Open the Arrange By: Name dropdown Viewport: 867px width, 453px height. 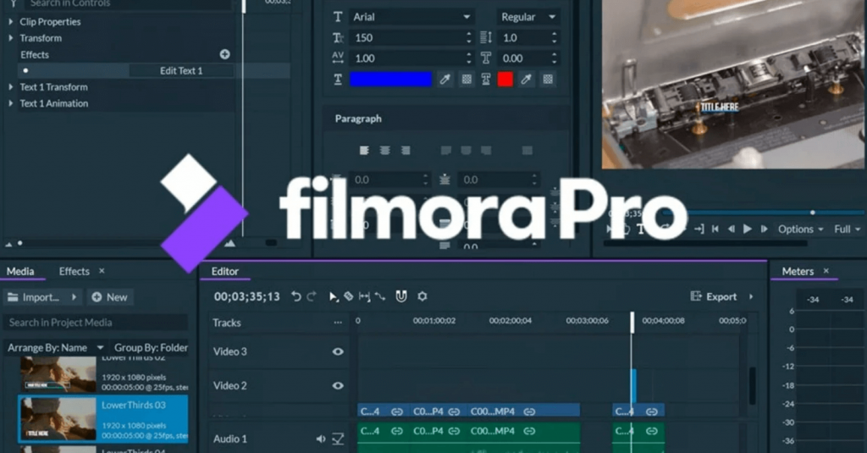click(55, 348)
